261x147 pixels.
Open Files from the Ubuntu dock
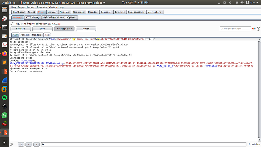[4, 10]
